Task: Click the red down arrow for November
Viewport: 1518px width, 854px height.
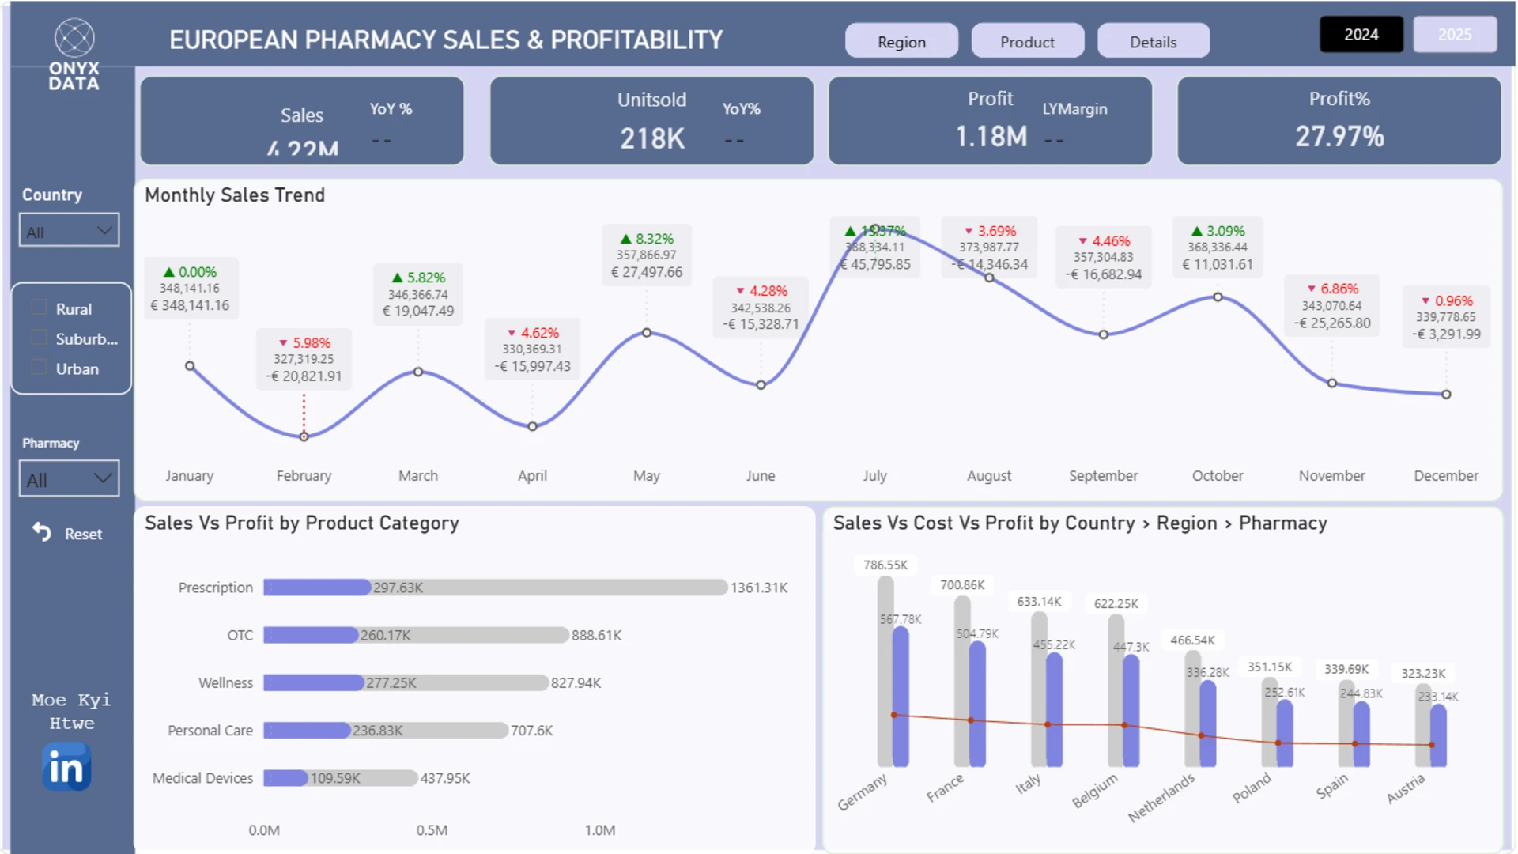Action: (1312, 289)
